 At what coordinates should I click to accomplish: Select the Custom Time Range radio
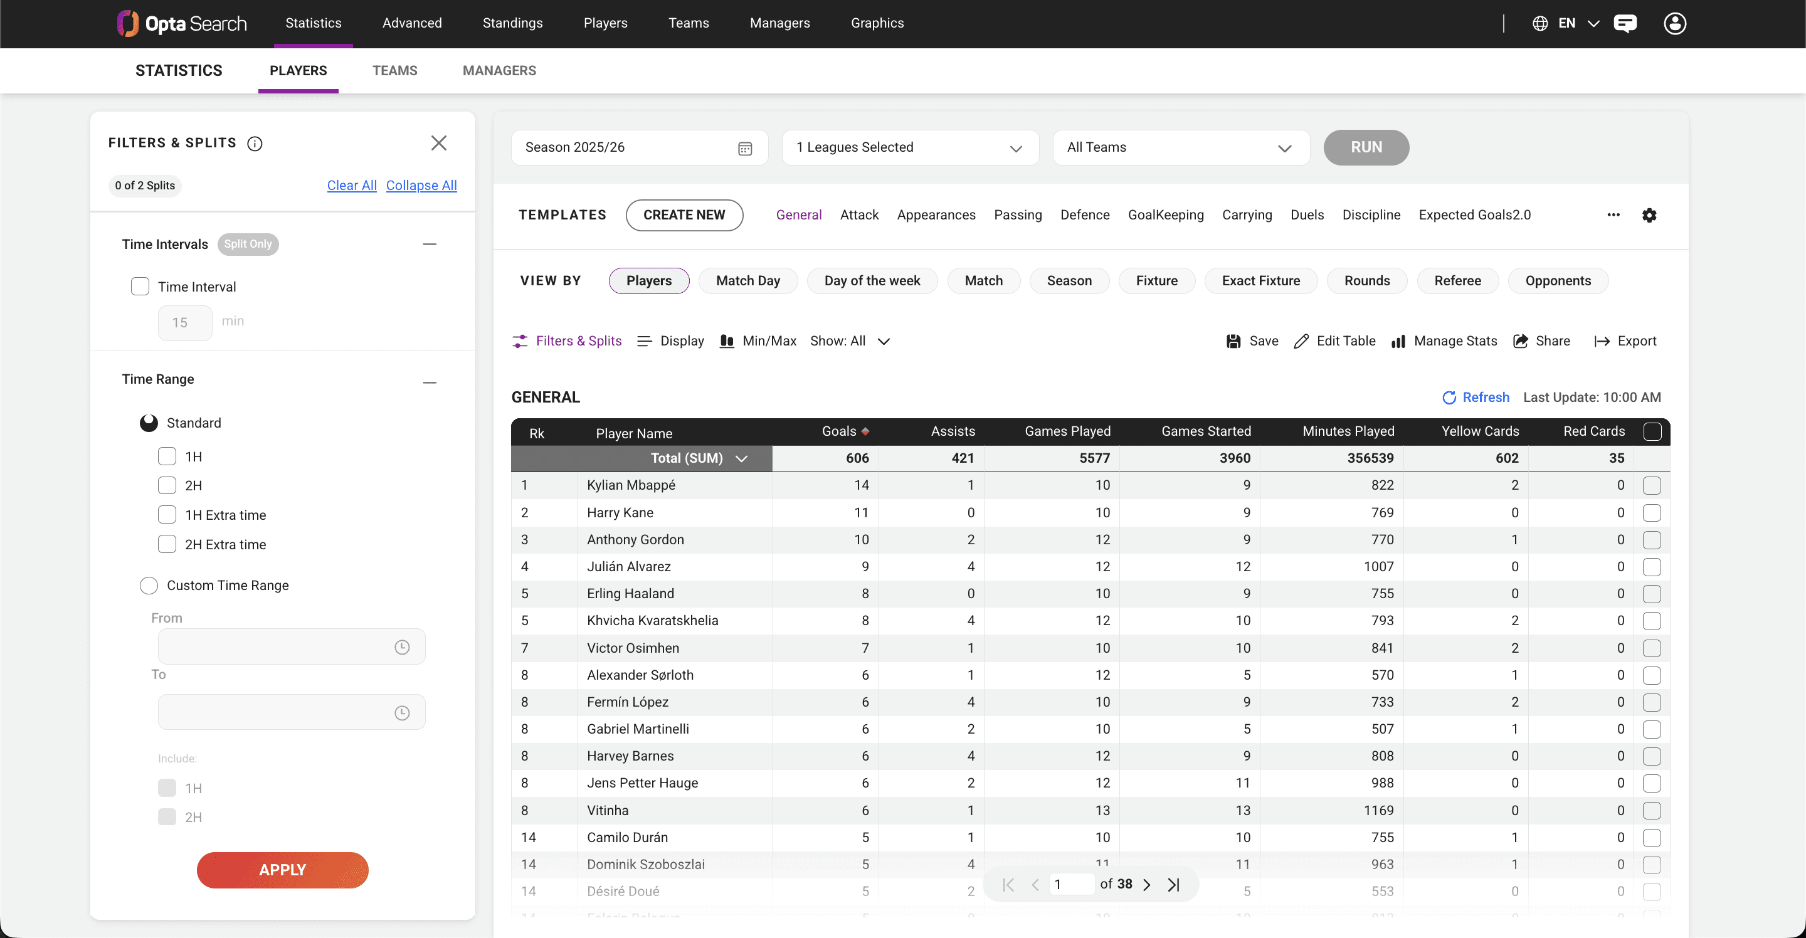tap(149, 586)
